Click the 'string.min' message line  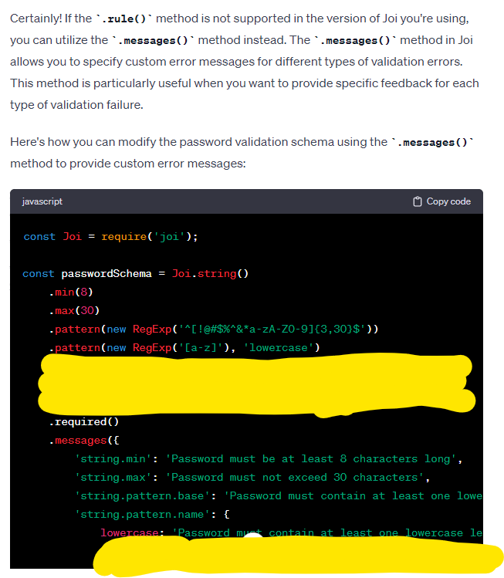(x=269, y=459)
